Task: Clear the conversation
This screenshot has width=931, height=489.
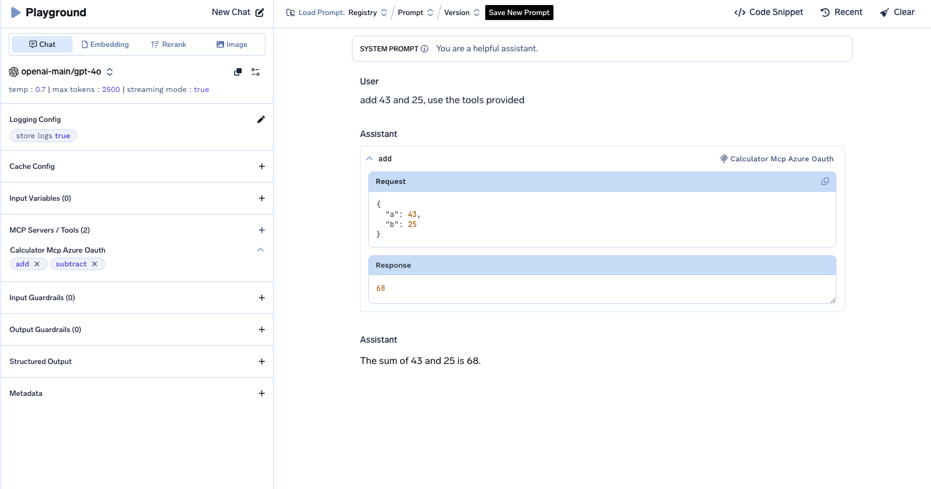Action: click(897, 12)
